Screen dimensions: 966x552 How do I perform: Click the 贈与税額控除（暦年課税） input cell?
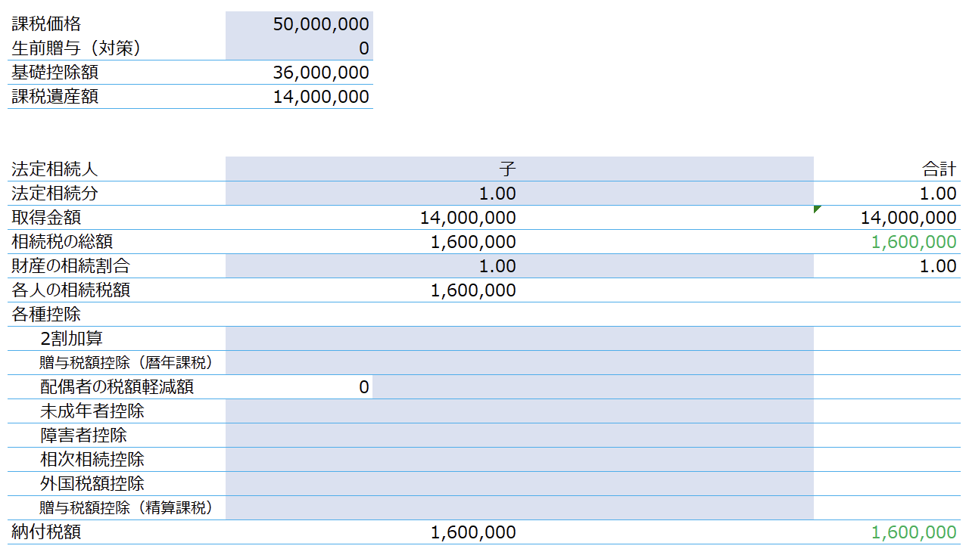click(519, 363)
